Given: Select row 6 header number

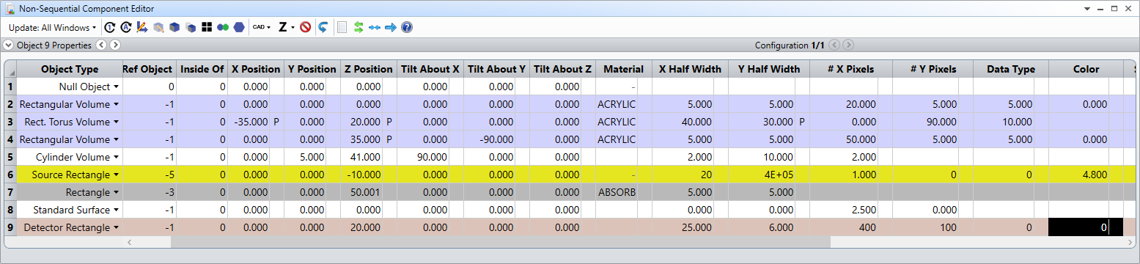Looking at the screenshot, I should click(x=10, y=175).
